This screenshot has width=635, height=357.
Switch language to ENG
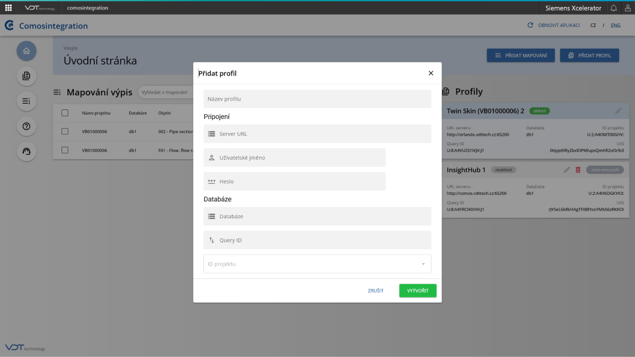615,26
